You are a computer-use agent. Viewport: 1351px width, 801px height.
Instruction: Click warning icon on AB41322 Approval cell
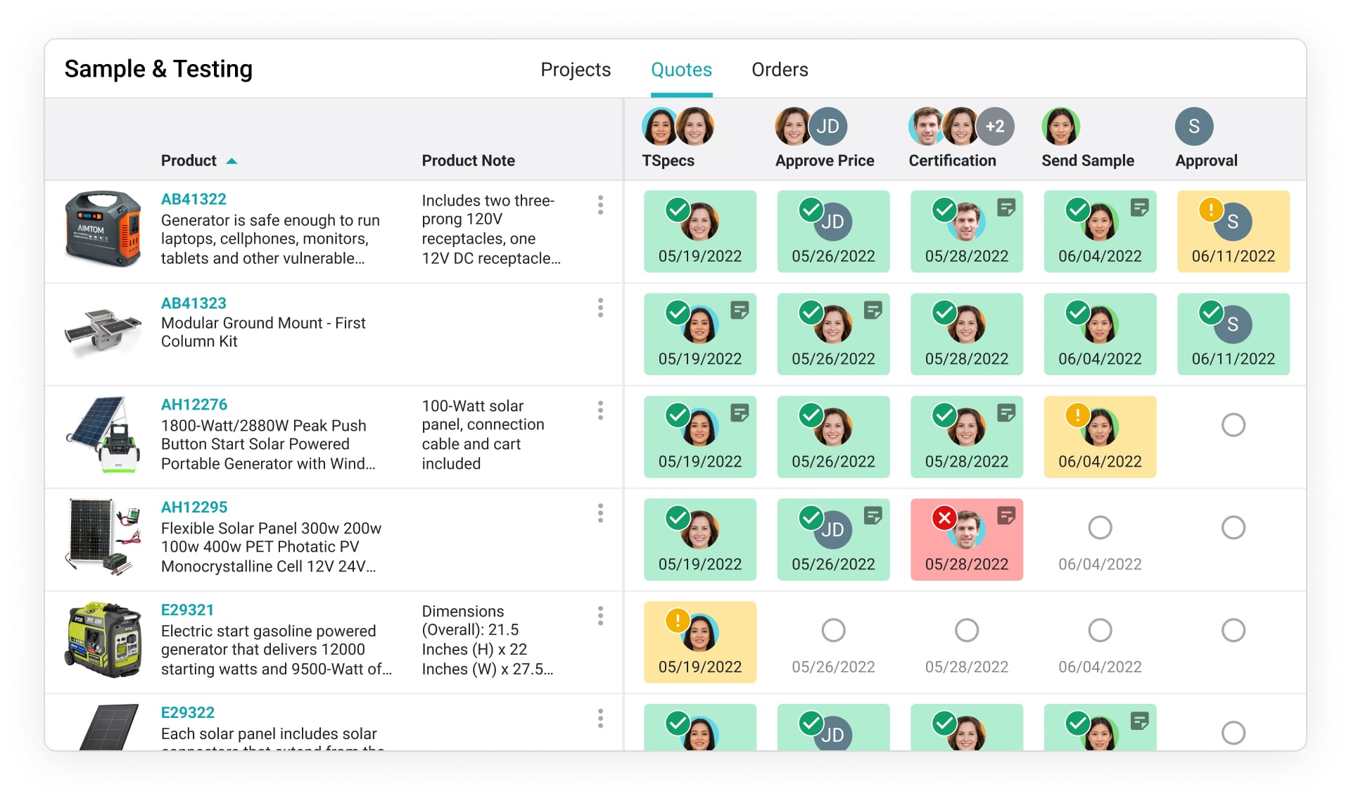point(1210,209)
